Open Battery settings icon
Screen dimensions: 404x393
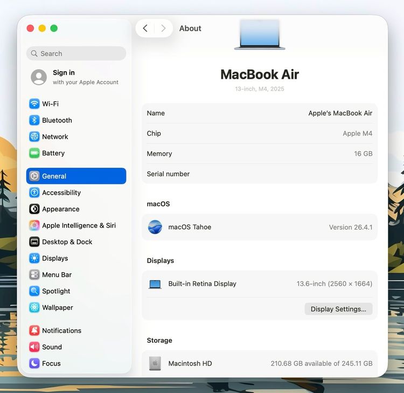point(34,153)
